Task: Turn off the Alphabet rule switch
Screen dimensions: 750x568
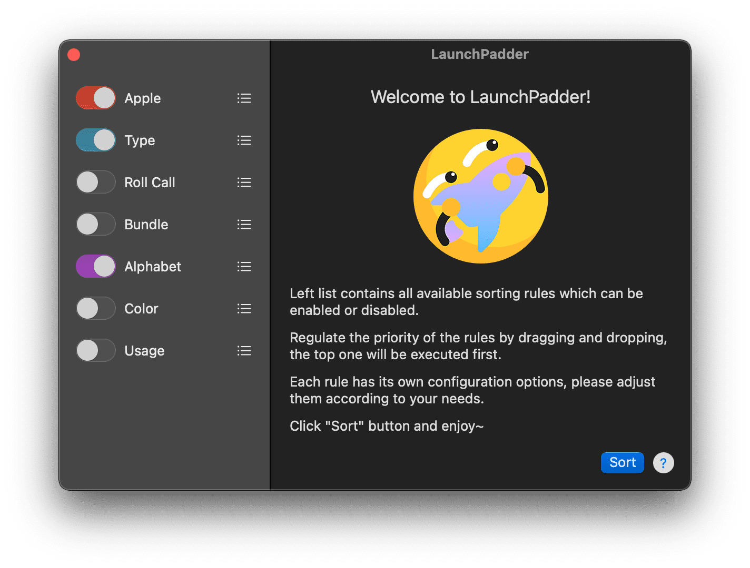Action: pyautogui.click(x=96, y=266)
